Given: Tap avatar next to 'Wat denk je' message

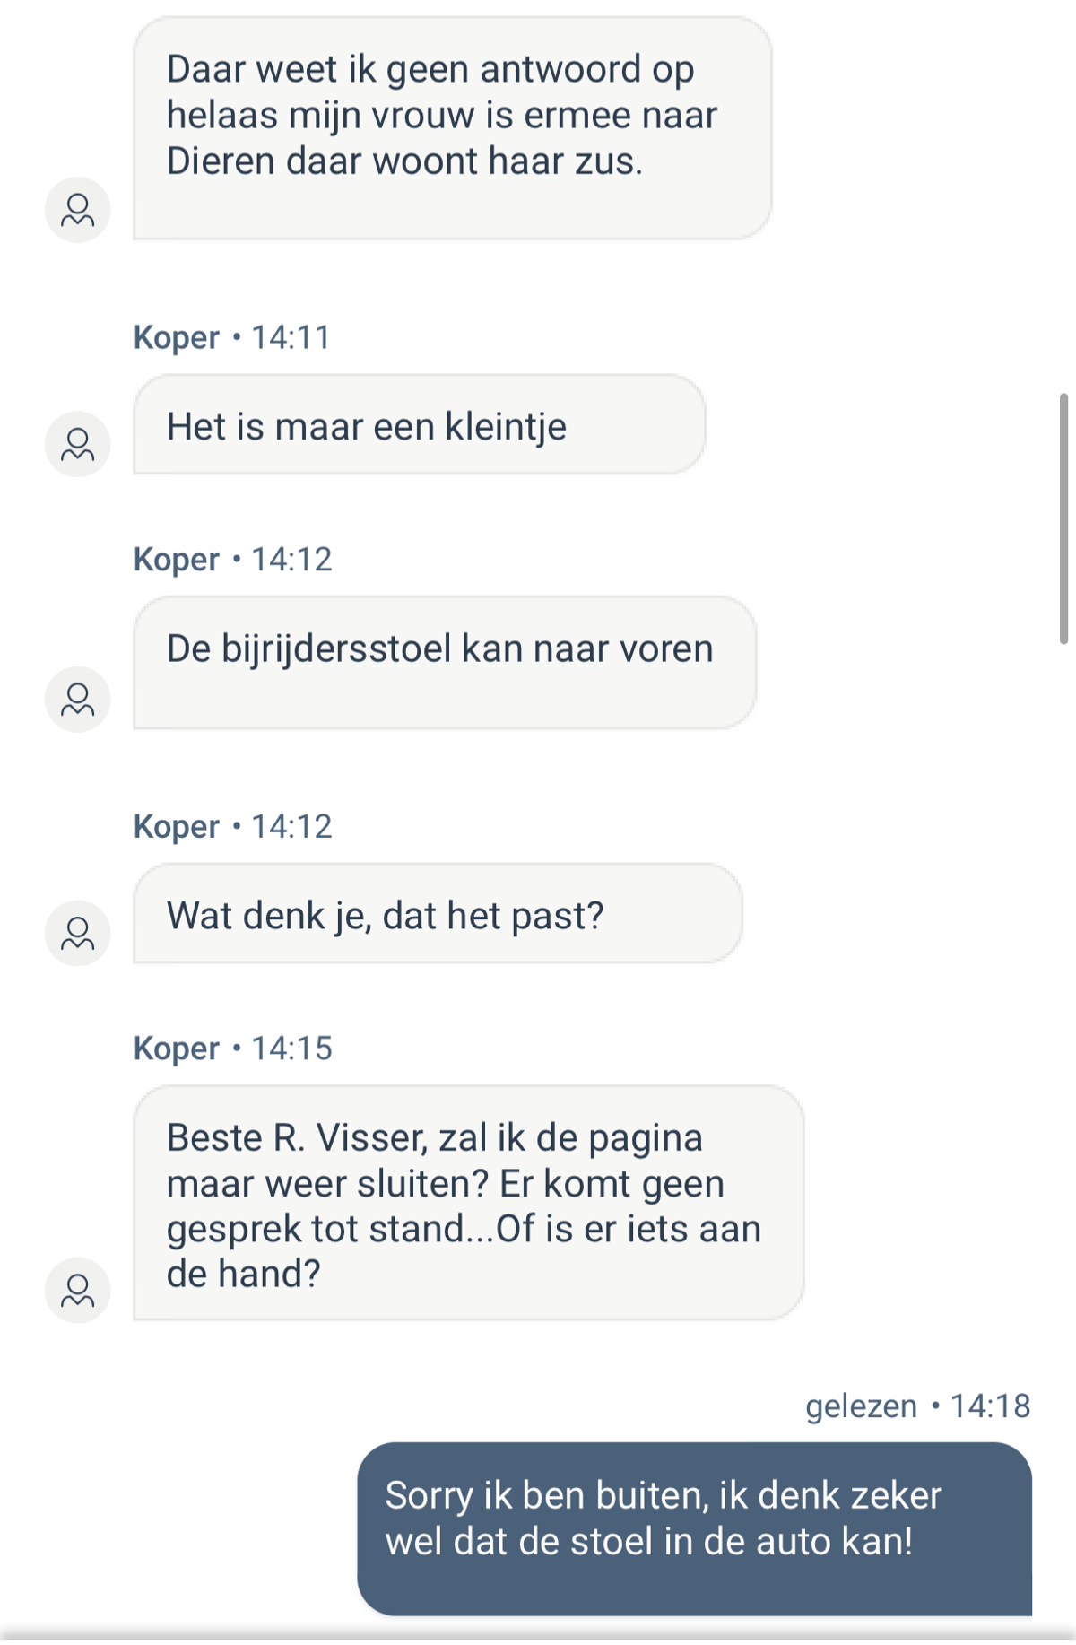Looking at the screenshot, I should tap(78, 933).
